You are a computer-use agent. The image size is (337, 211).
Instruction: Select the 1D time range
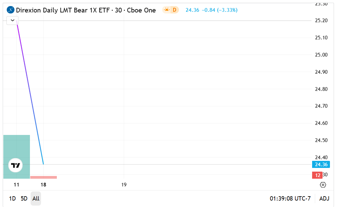tap(12, 199)
